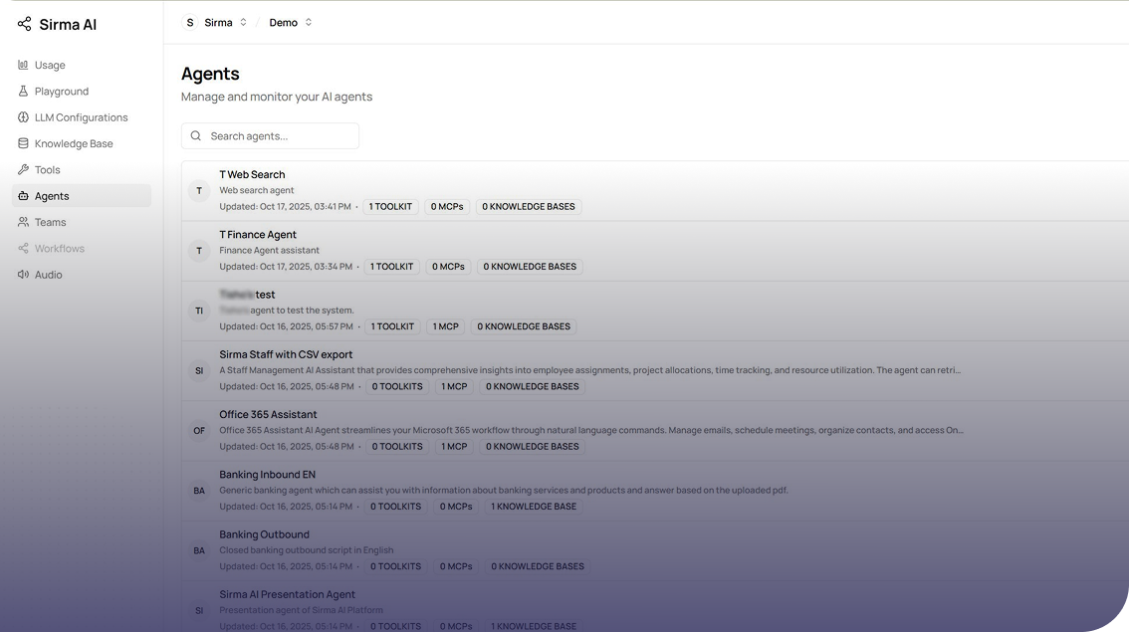Viewport: 1129px width, 632px height.
Task: Open the Demo project selector
Action: 290,22
